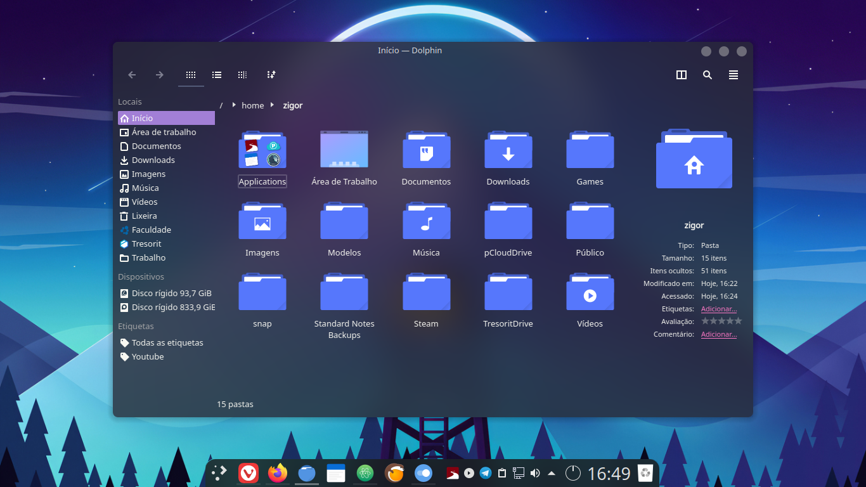This screenshot has width=866, height=487.
Task: Select Início in the Places panel
Action: pos(166,118)
